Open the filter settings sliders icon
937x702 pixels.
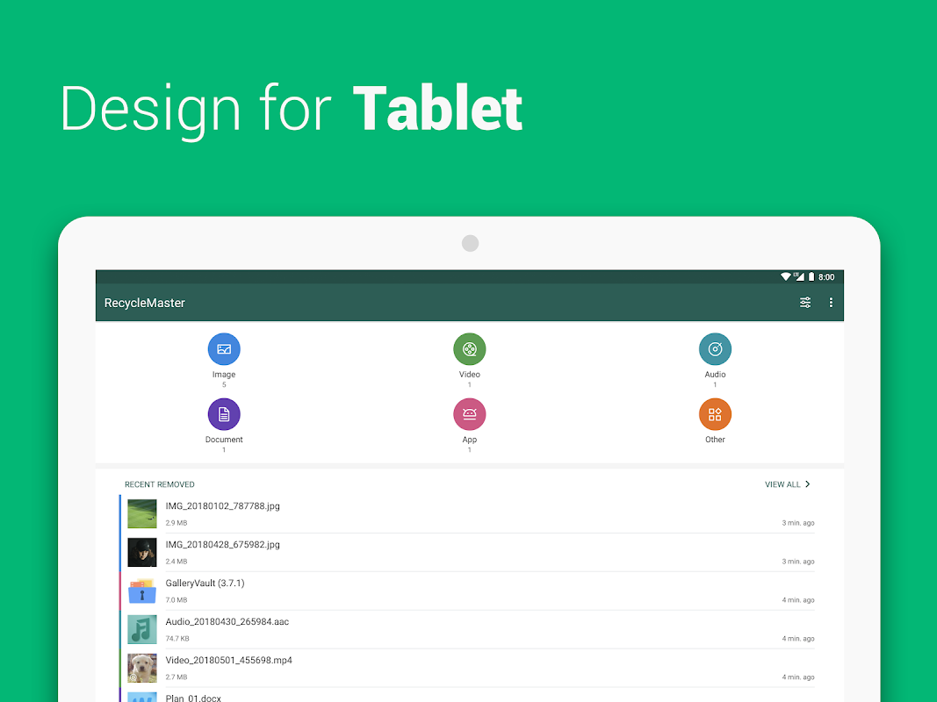[x=805, y=303]
